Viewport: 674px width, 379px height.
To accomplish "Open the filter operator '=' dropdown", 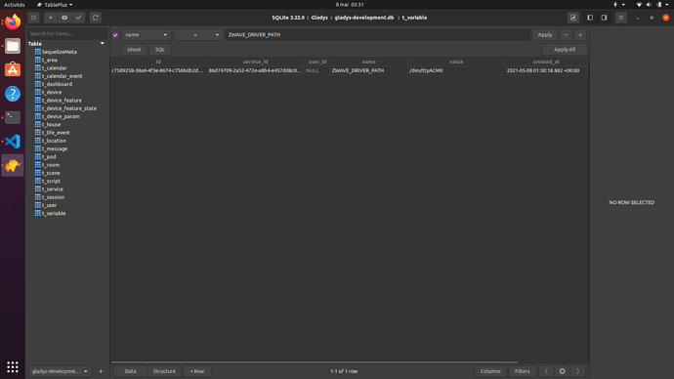I will tap(197, 35).
